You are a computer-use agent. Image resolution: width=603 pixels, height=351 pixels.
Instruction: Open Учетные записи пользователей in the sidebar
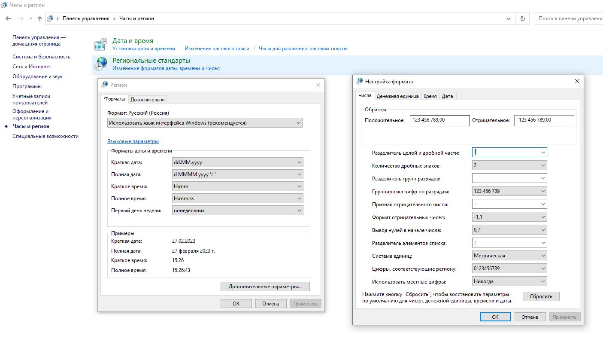click(x=31, y=100)
